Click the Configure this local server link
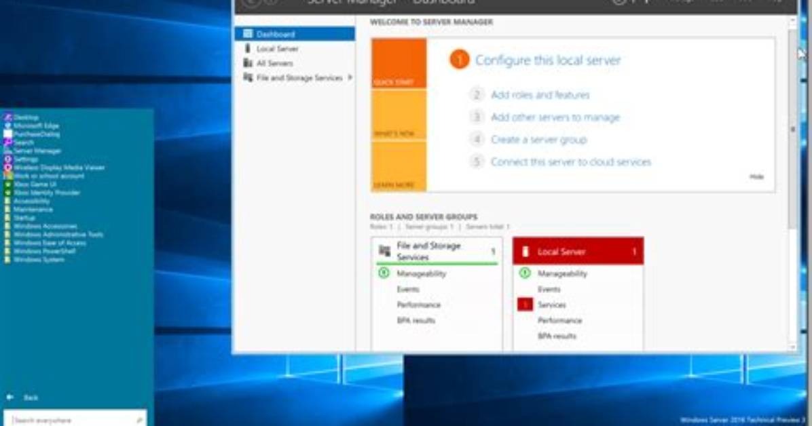This screenshot has height=426, width=812. coord(548,60)
